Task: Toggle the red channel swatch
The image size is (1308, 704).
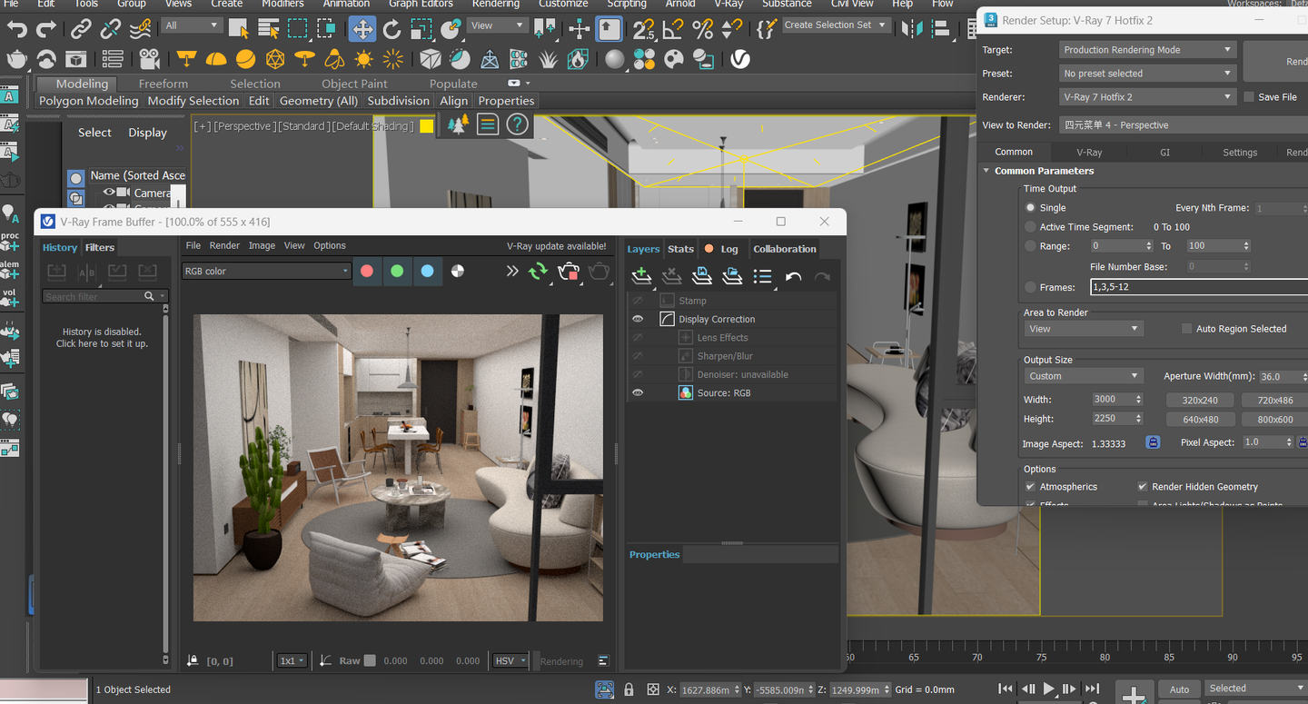Action: [367, 271]
